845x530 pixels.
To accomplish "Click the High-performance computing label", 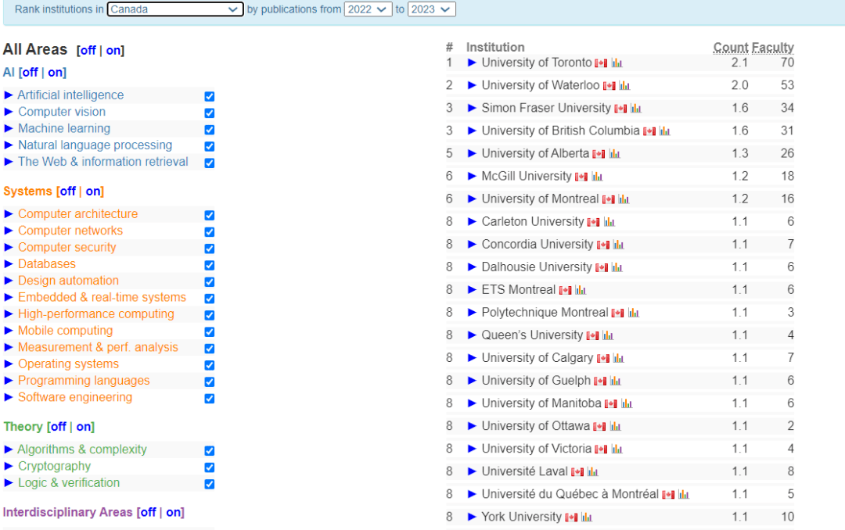I will pos(96,314).
